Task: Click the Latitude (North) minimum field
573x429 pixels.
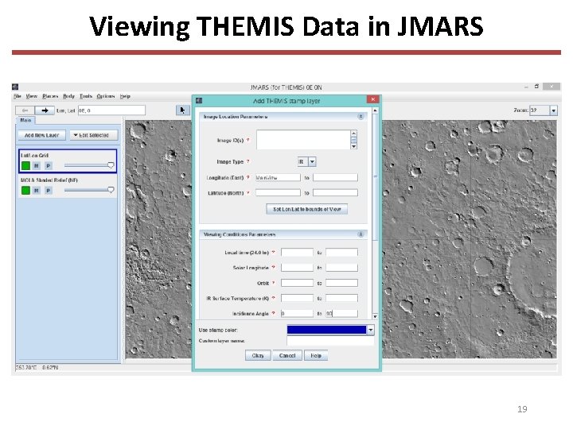Action: (278, 192)
